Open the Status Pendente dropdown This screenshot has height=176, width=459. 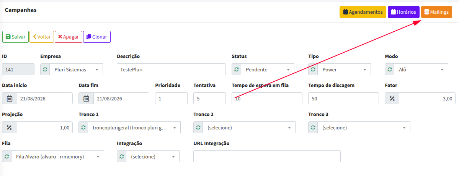tap(268, 69)
